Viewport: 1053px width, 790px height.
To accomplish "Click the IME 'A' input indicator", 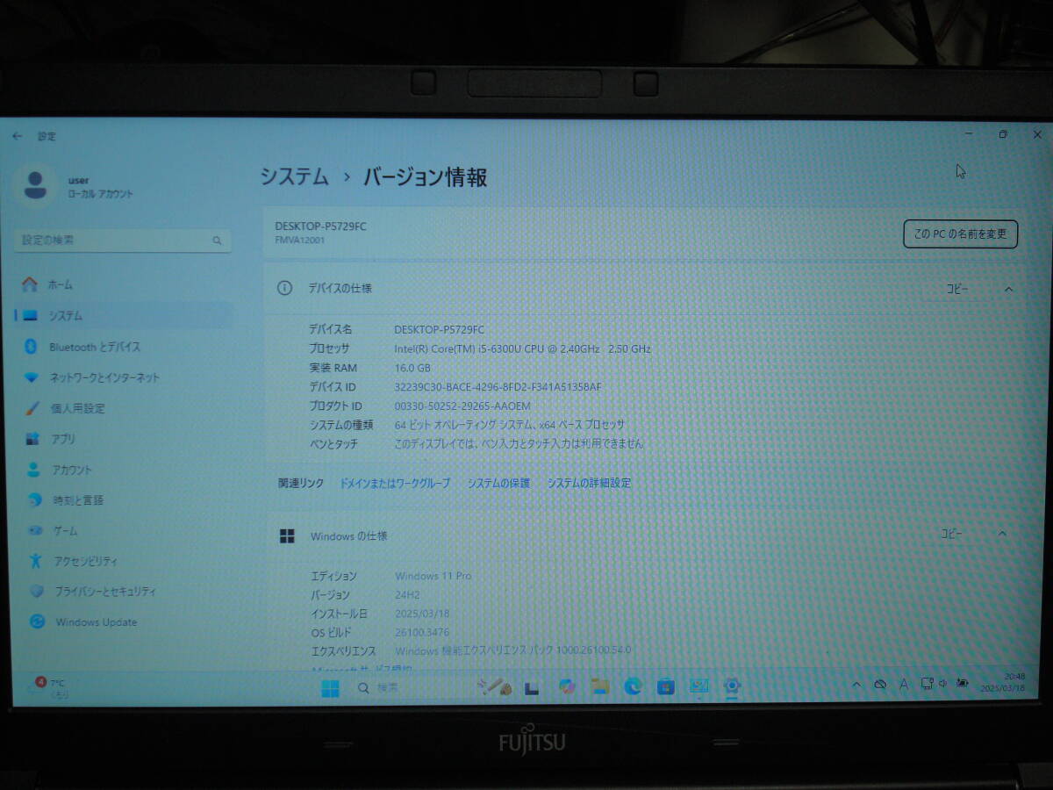I will (904, 684).
